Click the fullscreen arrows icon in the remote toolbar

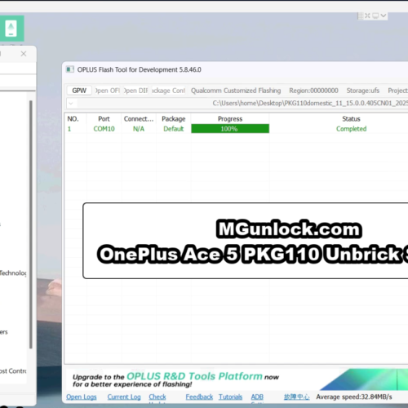coord(367,16)
